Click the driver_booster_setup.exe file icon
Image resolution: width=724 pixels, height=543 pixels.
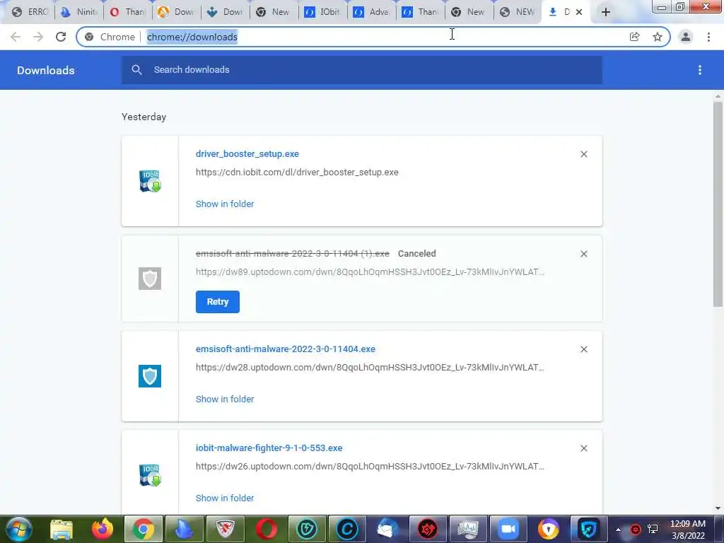tap(150, 181)
